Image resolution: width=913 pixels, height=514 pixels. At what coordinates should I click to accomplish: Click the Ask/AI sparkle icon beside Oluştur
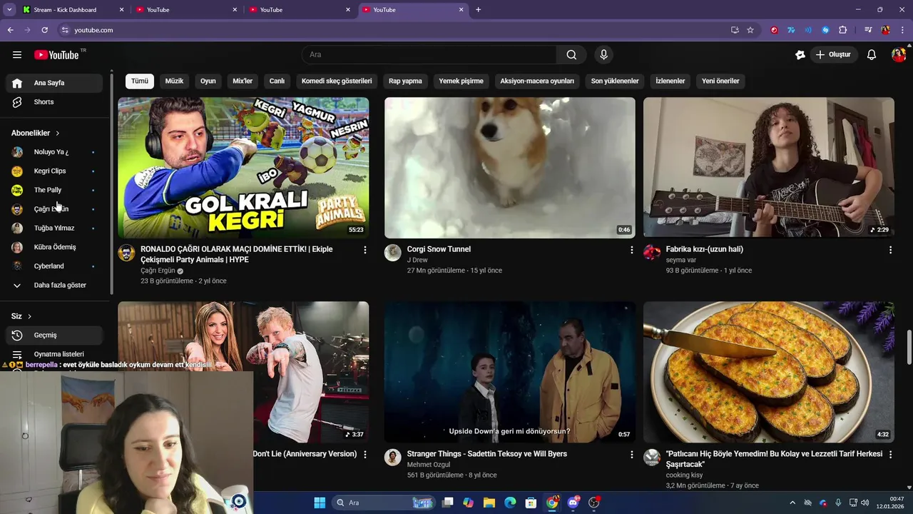click(x=800, y=55)
